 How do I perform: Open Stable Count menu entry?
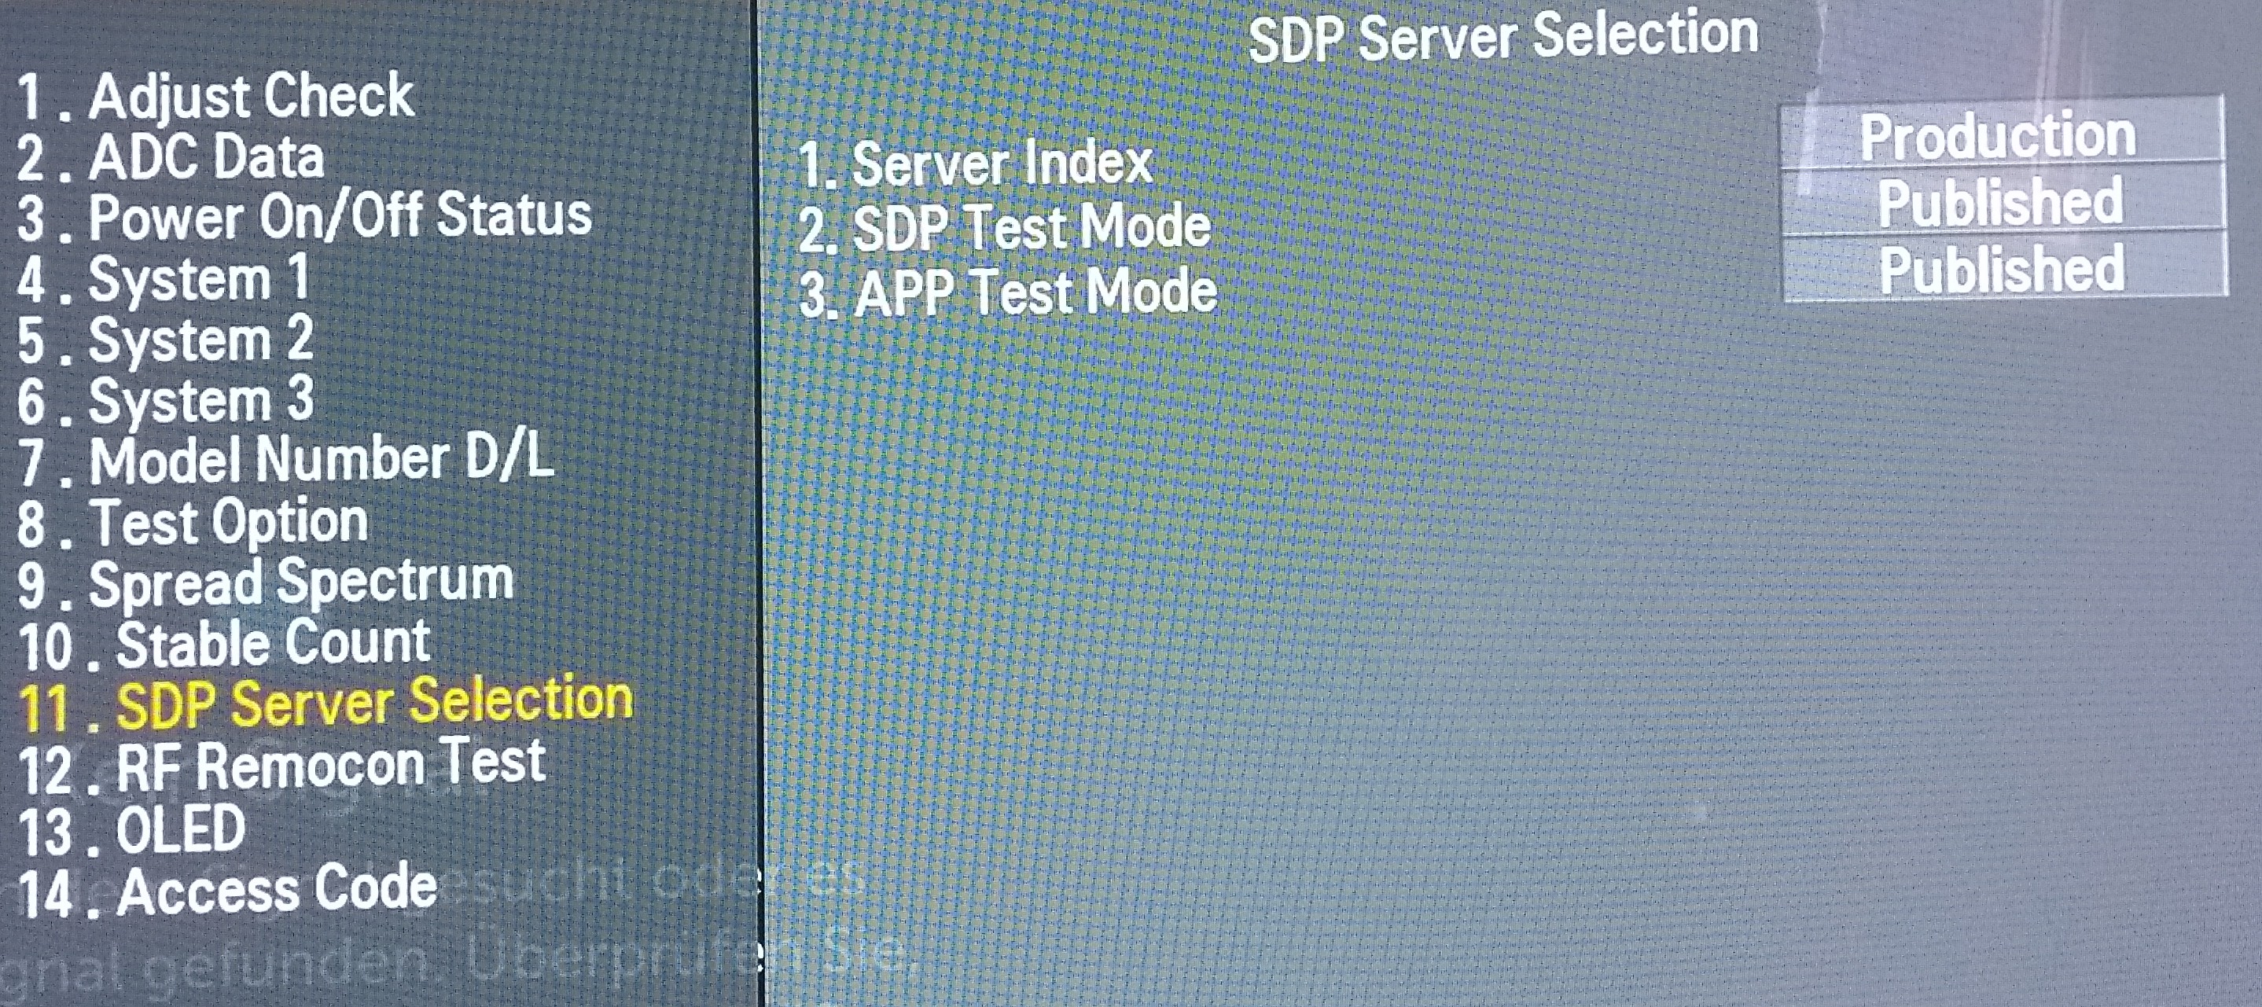[224, 644]
